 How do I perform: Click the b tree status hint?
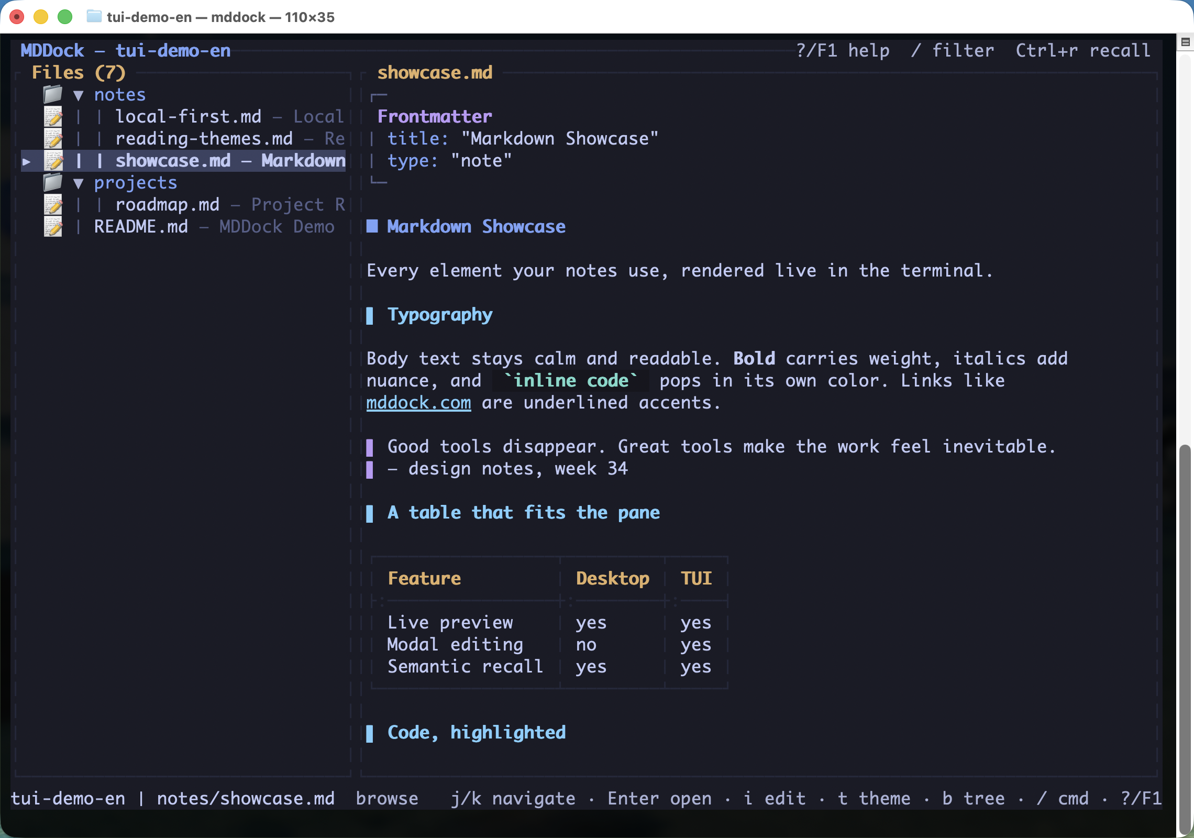pyautogui.click(x=974, y=799)
